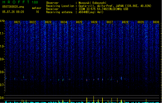Image resolution: width=162 pixels, height=103 pixels.
Task: Click the 0823 time marker
Action: pos(48,22)
